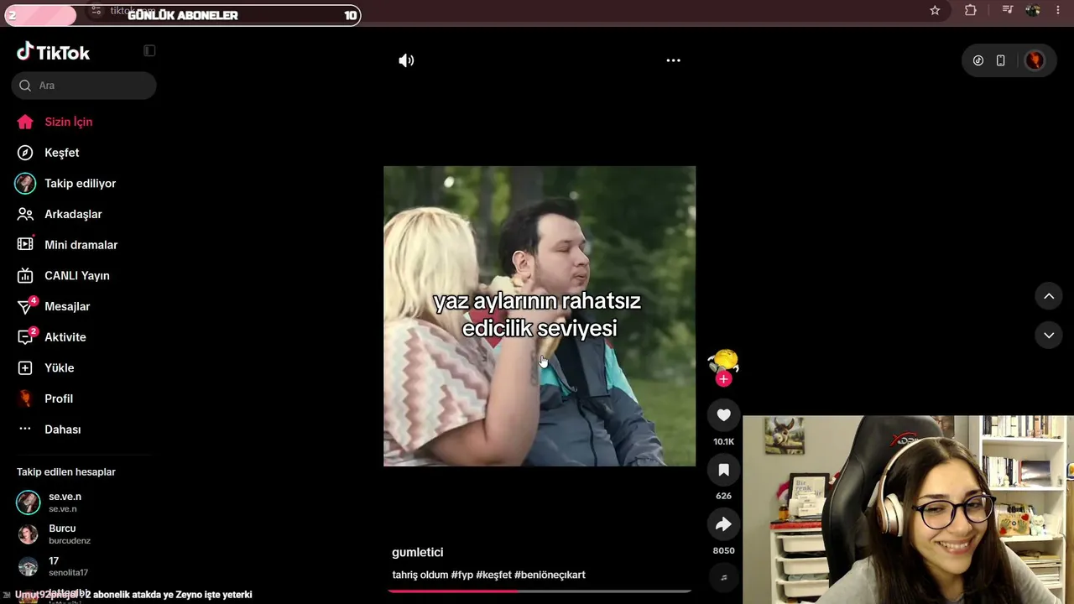Seek on the video progress bar
The width and height of the screenshot is (1074, 604).
point(540,591)
